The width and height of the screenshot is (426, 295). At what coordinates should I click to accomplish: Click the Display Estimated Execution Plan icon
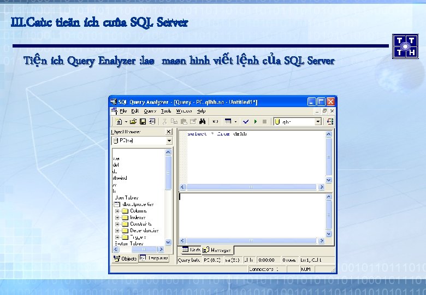330,122
